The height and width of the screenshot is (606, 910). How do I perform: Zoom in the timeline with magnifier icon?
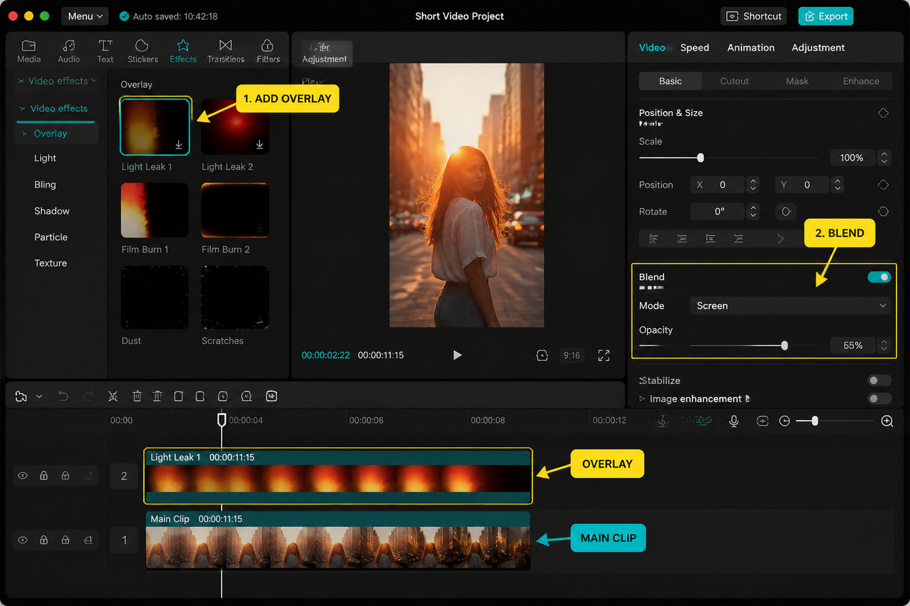(x=887, y=421)
